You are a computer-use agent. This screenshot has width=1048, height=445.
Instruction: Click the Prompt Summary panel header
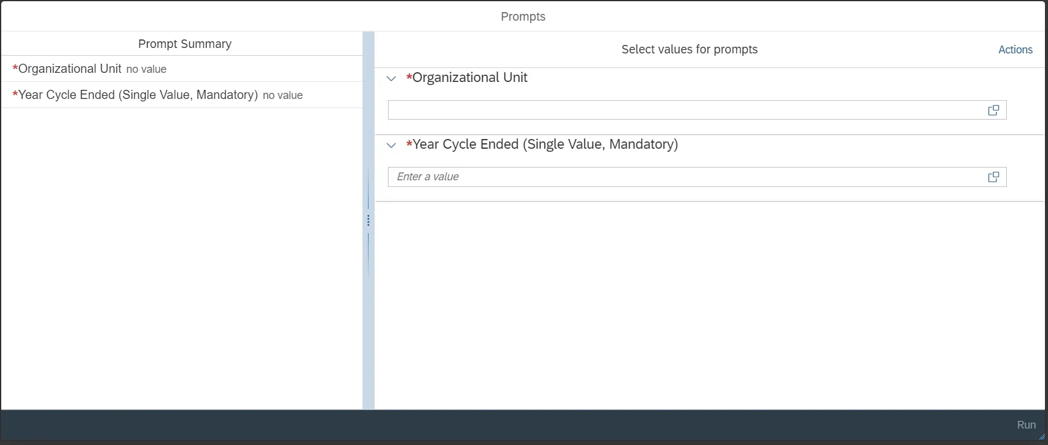pyautogui.click(x=185, y=44)
